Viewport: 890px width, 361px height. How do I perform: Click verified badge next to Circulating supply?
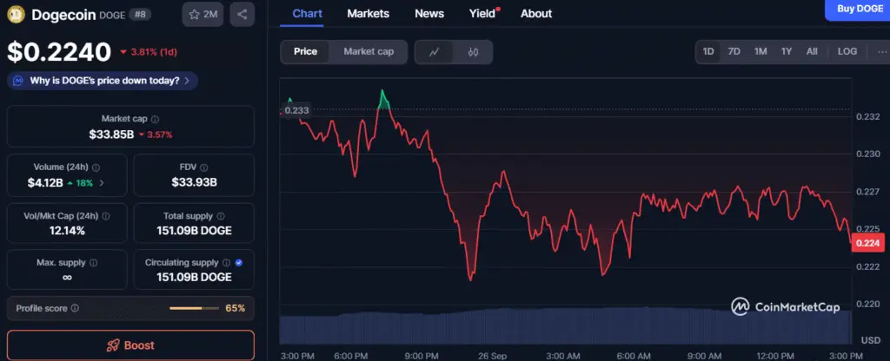click(238, 263)
